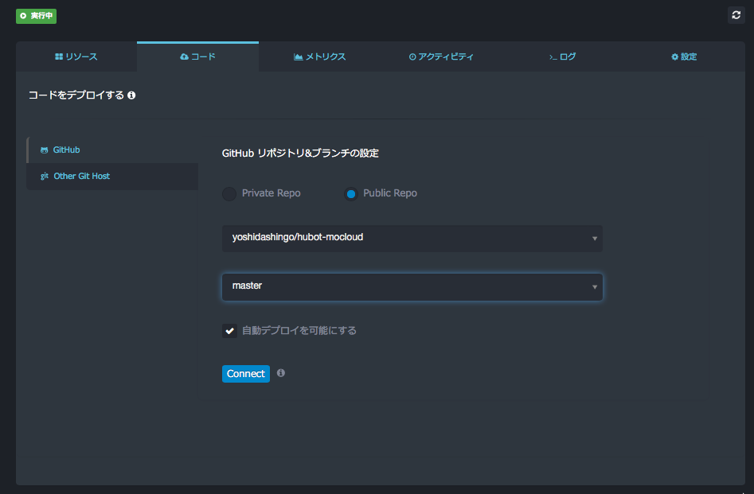Switch to the ログ tab
Screen dimensions: 754x494
(563, 56)
